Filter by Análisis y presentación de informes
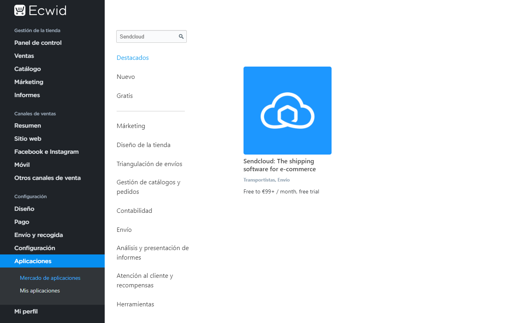Viewport: 514px width, 323px height. (153, 253)
